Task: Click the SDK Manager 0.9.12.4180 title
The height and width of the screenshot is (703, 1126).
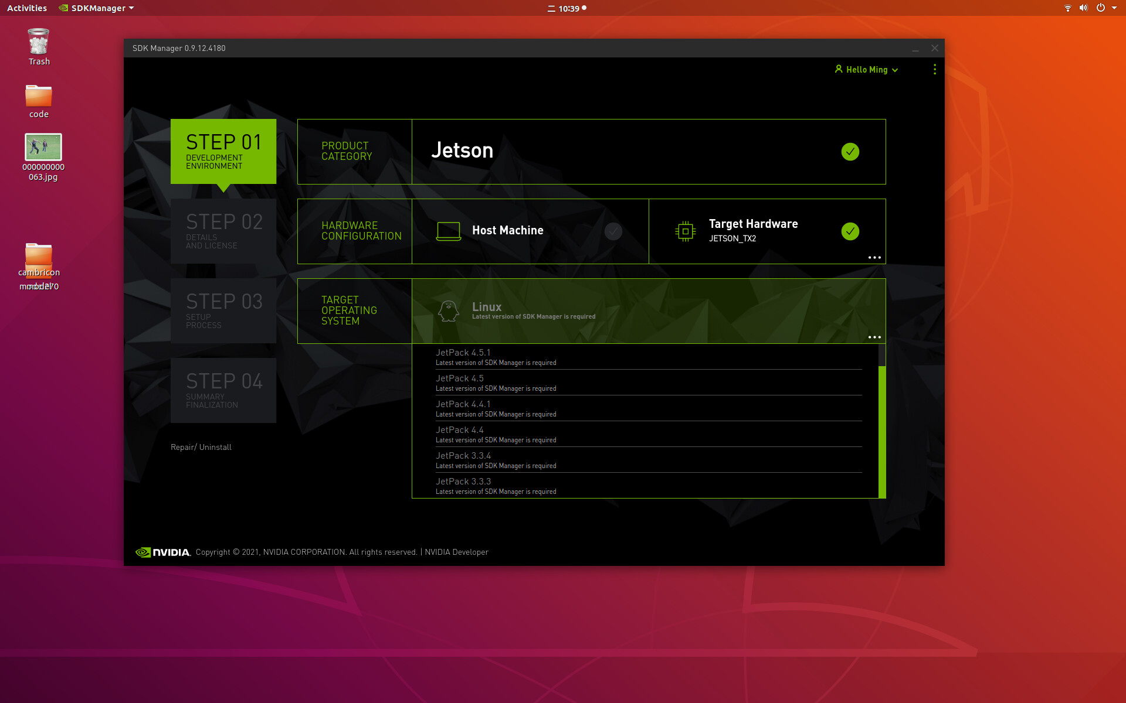Action: pyautogui.click(x=179, y=48)
